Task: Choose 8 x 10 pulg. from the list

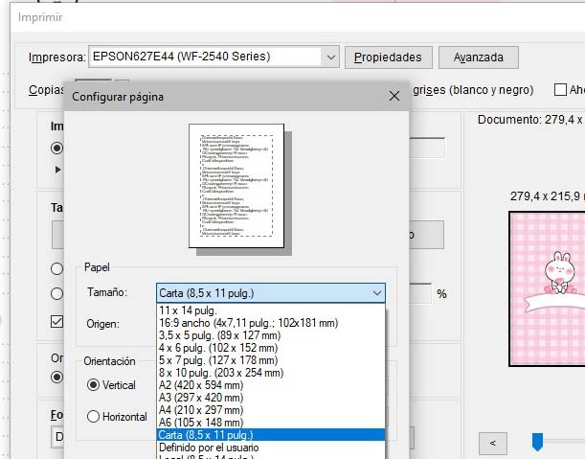Action: pyautogui.click(x=220, y=373)
